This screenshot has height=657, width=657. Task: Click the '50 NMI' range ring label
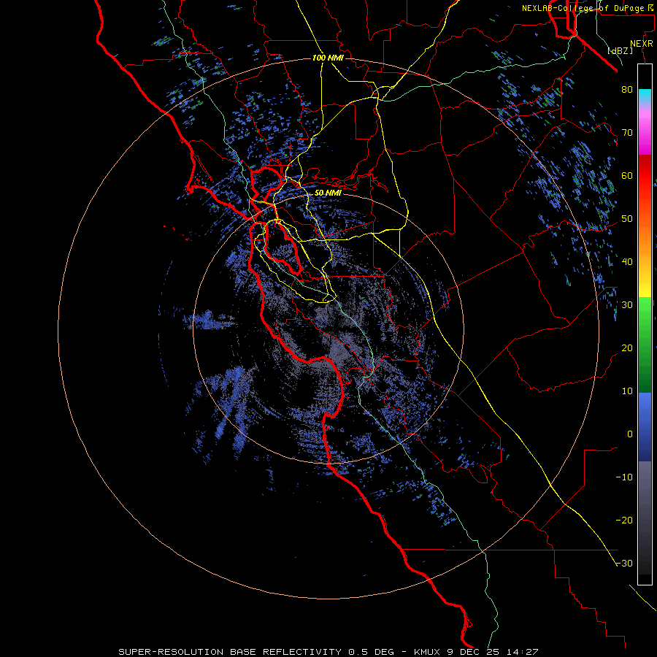pos(328,193)
